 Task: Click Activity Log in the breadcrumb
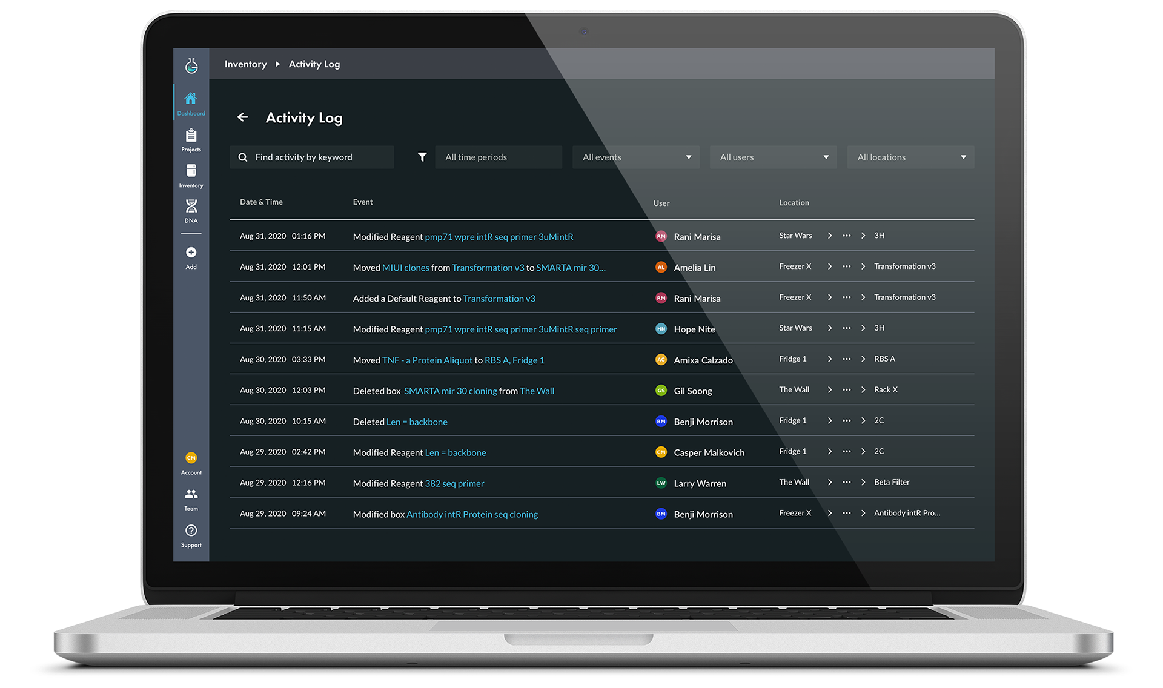[314, 64]
